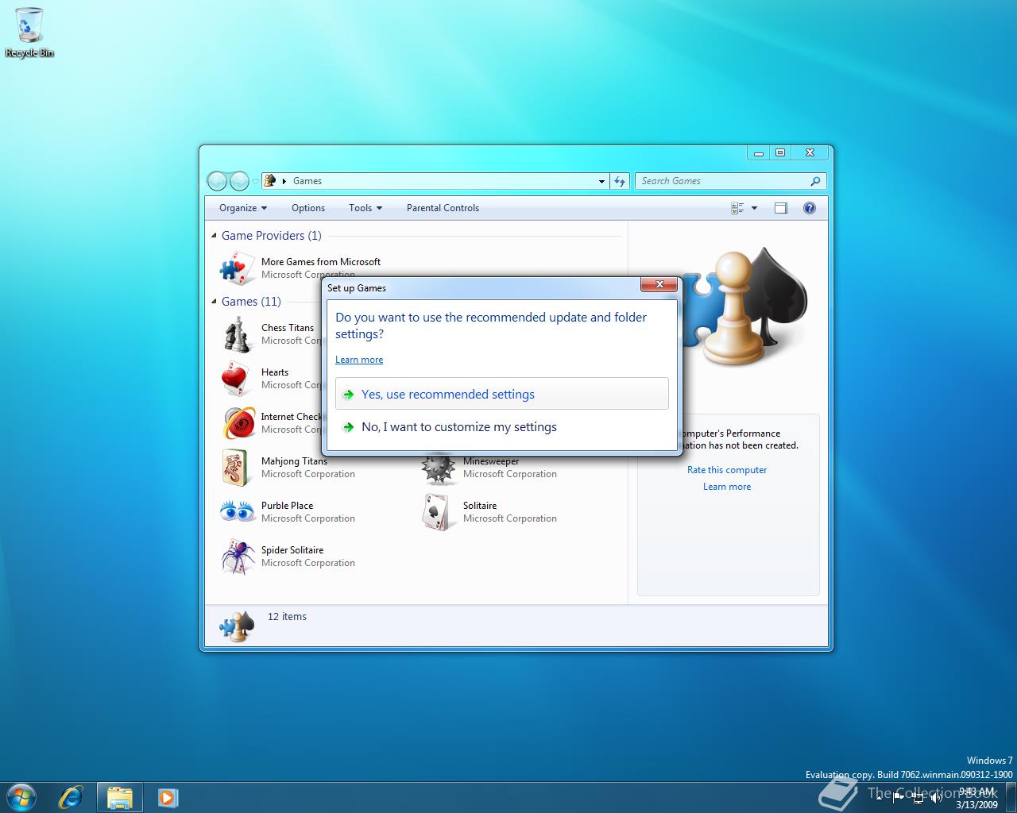Open Parental Controls from toolbar
The width and height of the screenshot is (1017, 813).
[x=443, y=208]
